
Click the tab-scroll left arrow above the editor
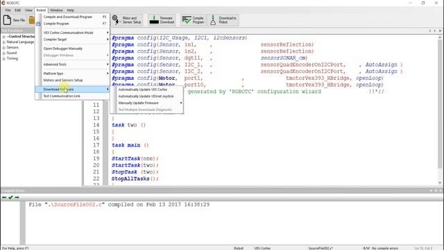[x=430, y=31]
